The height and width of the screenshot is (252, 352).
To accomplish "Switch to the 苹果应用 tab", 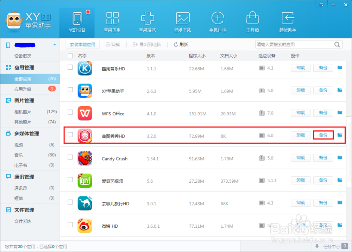I will point(112,23).
